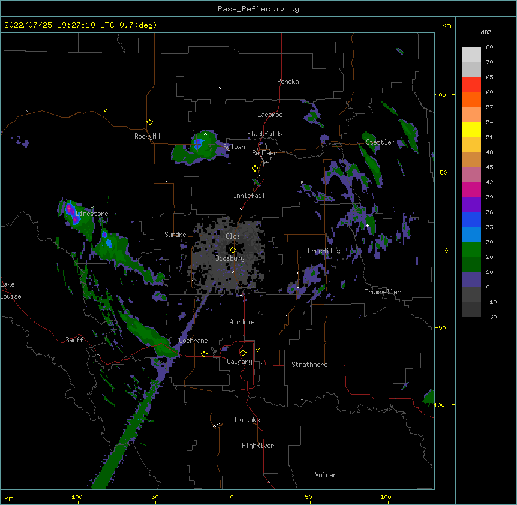Click the purple 36-39 dBZ legend swatch
The width and height of the screenshot is (517, 505).
(471, 205)
